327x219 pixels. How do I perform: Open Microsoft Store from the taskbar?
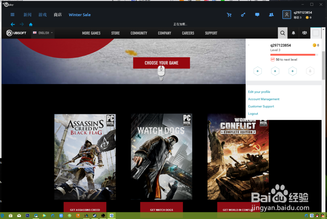10,216
